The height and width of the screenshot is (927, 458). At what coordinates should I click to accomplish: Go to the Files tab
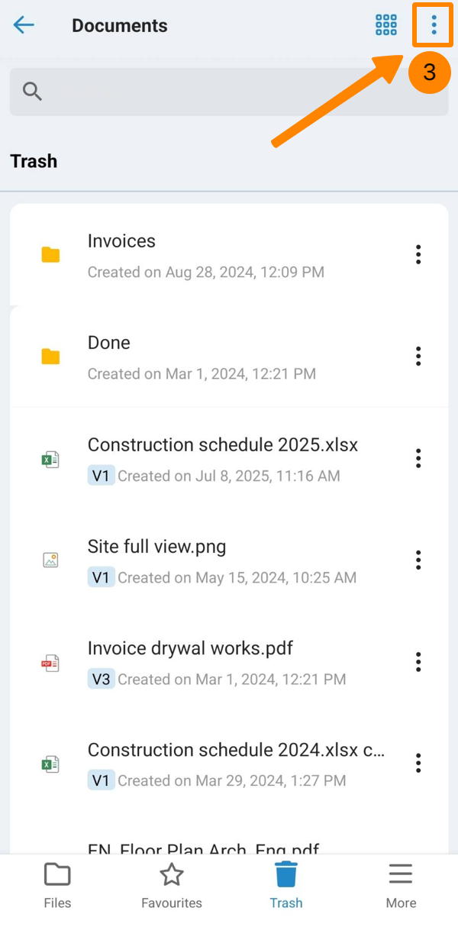(x=57, y=886)
